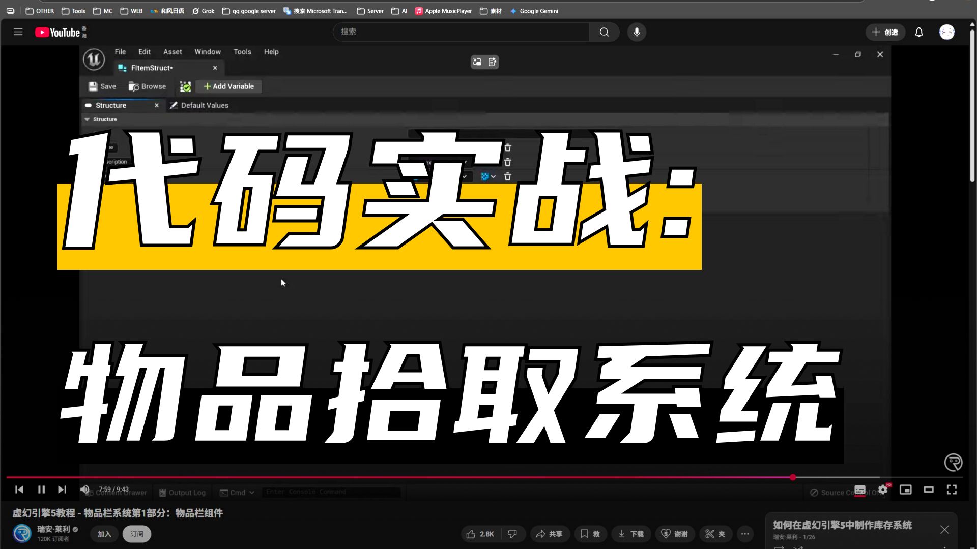The width and height of the screenshot is (977, 549).
Task: Click the 下载 download button
Action: [x=631, y=534]
